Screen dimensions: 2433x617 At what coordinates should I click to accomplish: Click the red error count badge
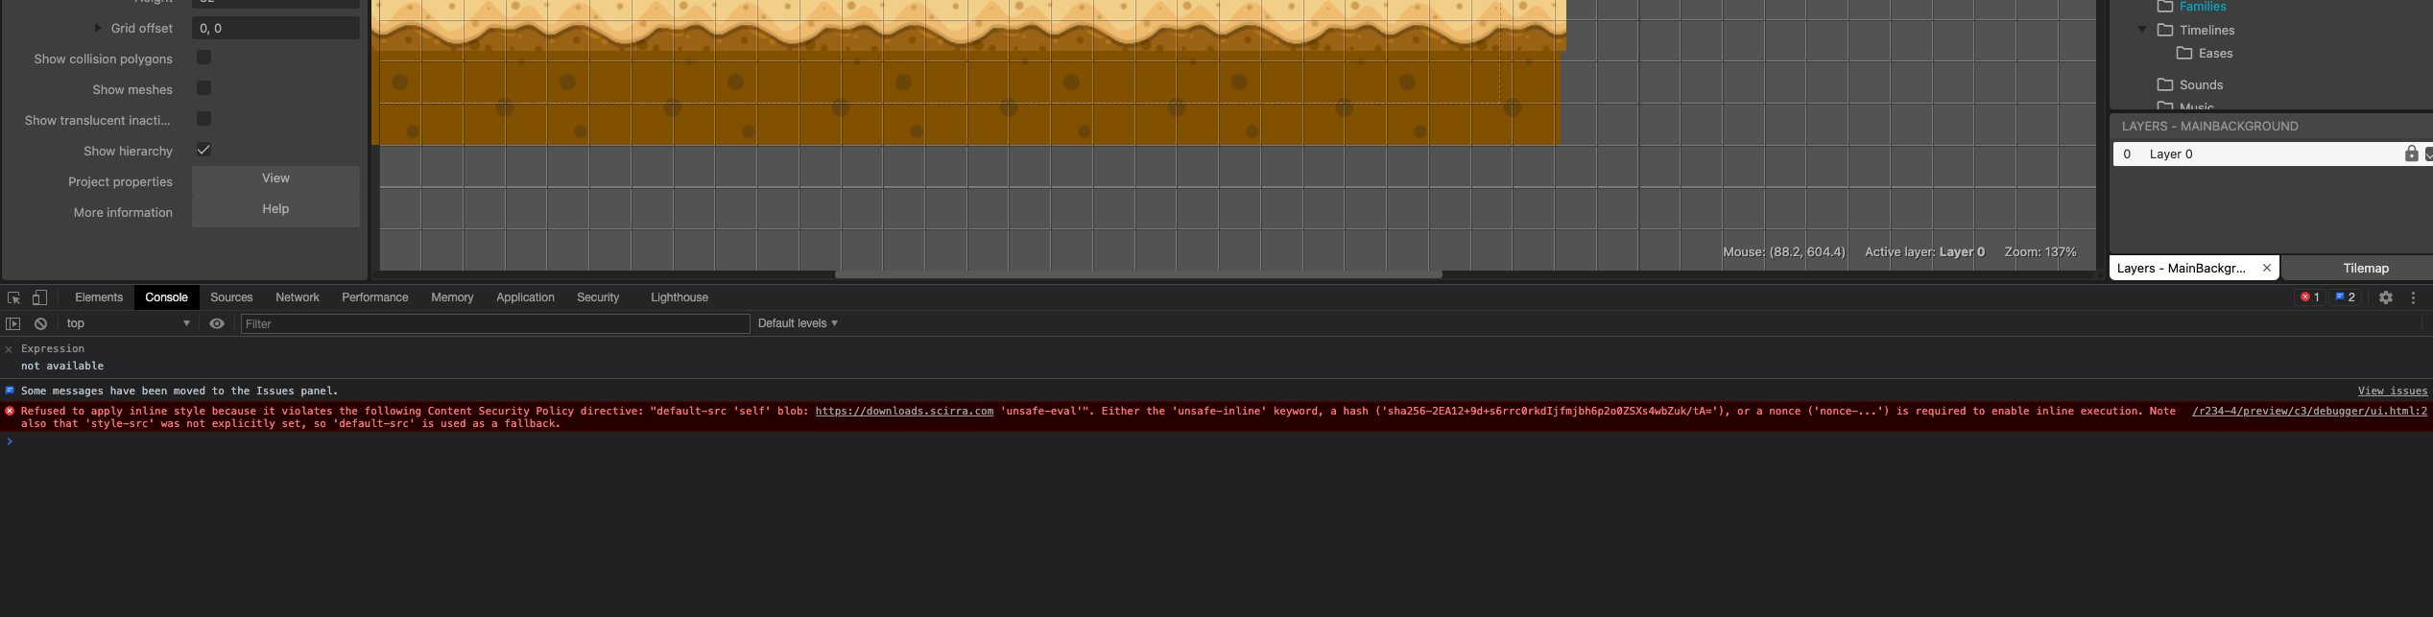click(2310, 297)
